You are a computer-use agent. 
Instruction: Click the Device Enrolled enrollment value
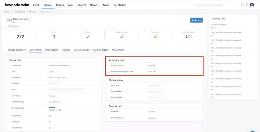click(x=55, y=102)
